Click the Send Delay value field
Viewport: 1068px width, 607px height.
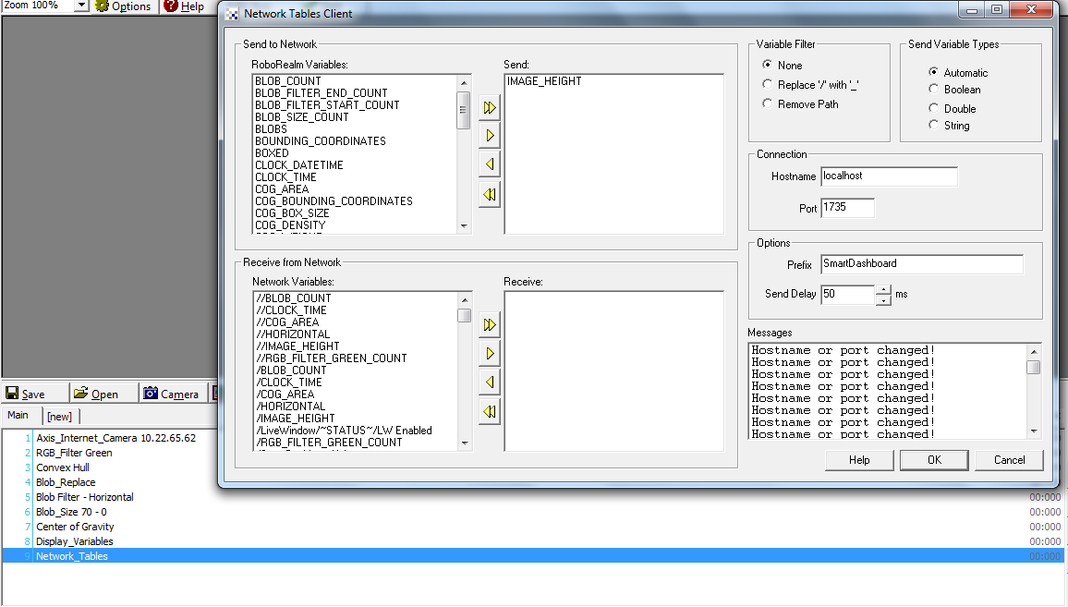(848, 294)
